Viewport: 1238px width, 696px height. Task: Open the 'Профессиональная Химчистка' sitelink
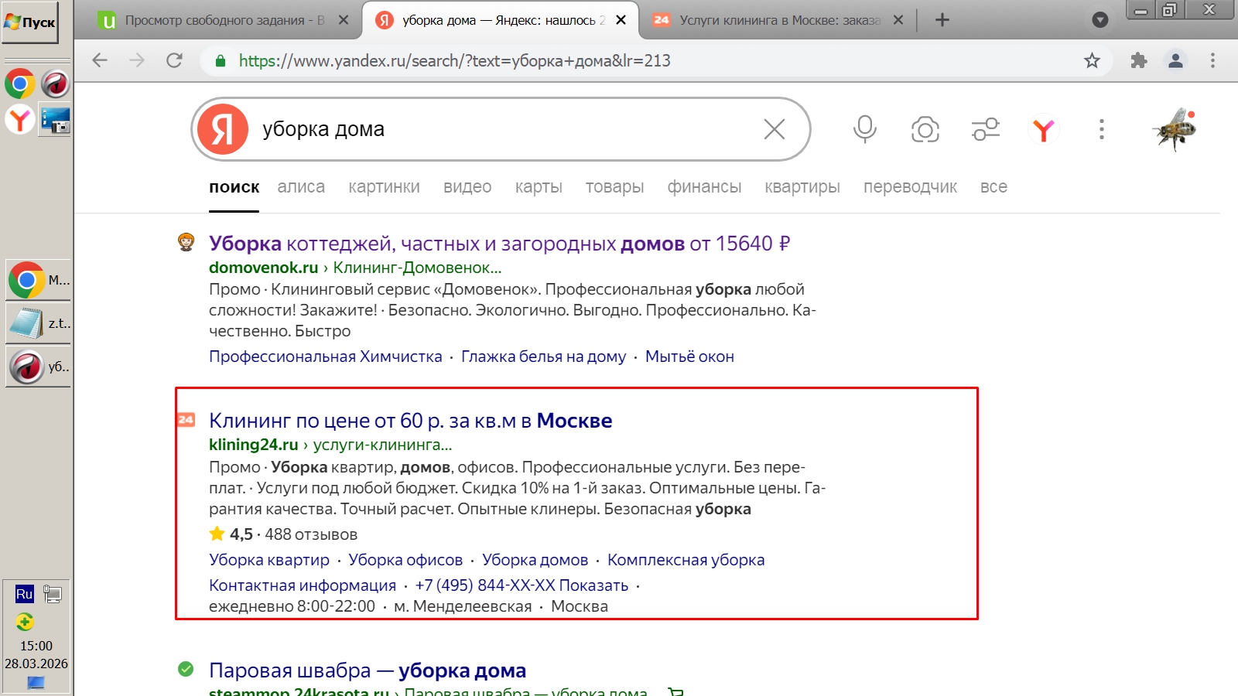(326, 357)
